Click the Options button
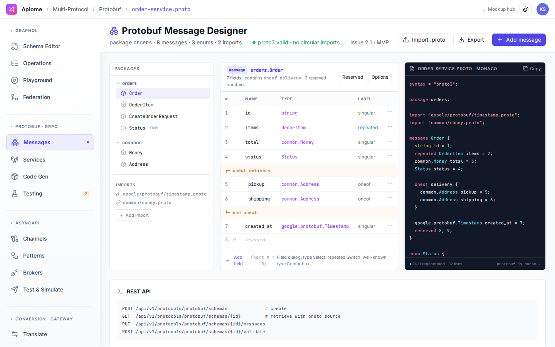 point(380,77)
